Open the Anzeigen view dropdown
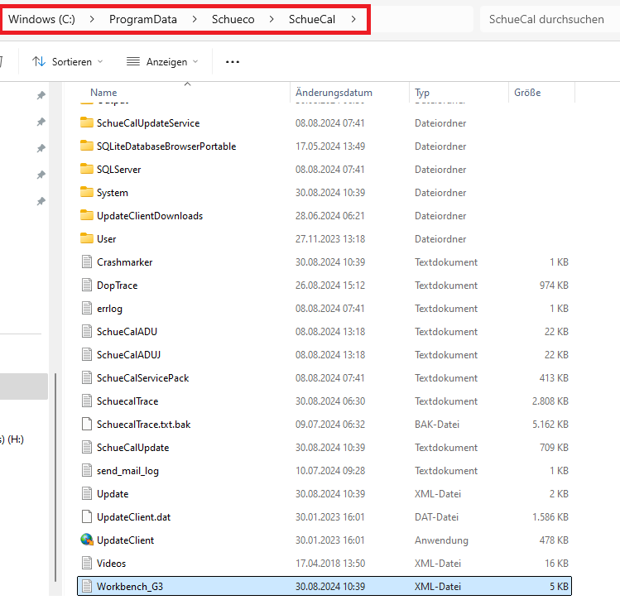The image size is (620, 600). coord(162,62)
